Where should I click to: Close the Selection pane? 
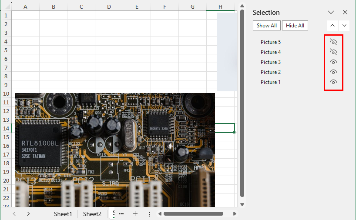[345, 12]
